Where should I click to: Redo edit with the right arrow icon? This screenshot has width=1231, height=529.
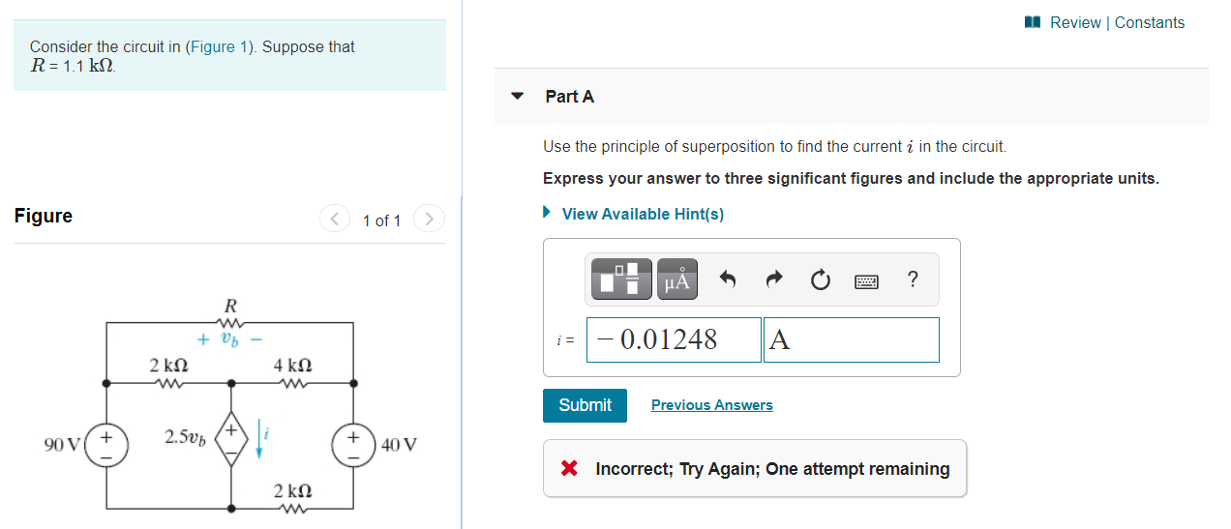[774, 280]
